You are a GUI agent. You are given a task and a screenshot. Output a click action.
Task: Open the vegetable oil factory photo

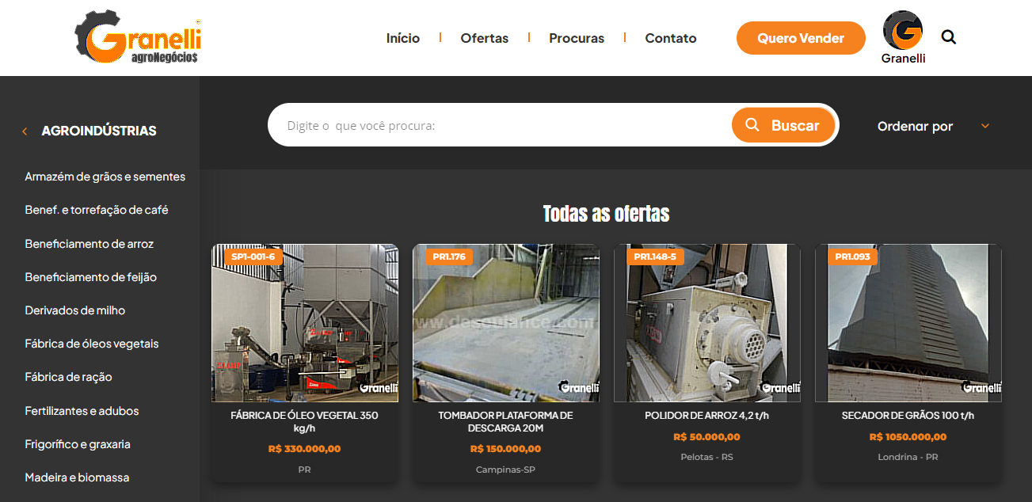[305, 323]
